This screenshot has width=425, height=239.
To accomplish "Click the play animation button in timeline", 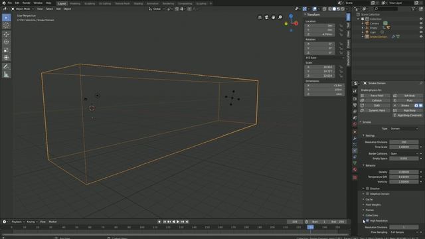I will click(178, 222).
